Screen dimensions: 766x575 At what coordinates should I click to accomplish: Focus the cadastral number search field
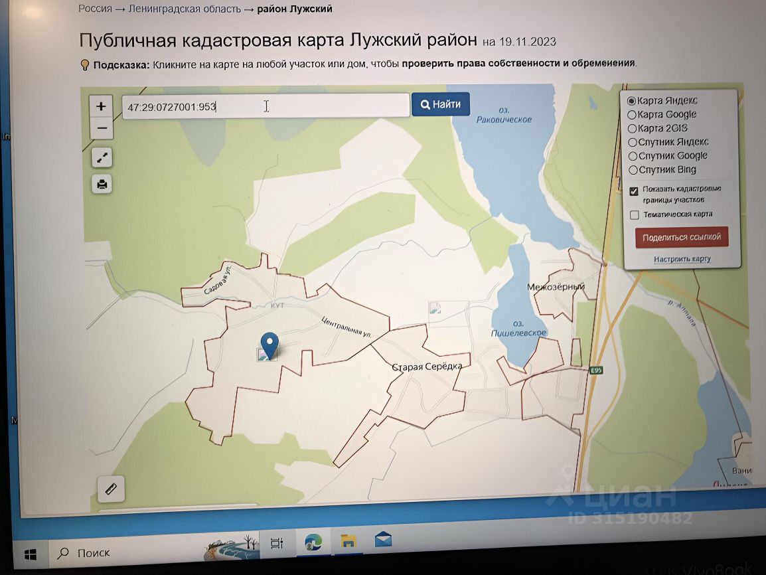pyautogui.click(x=266, y=106)
